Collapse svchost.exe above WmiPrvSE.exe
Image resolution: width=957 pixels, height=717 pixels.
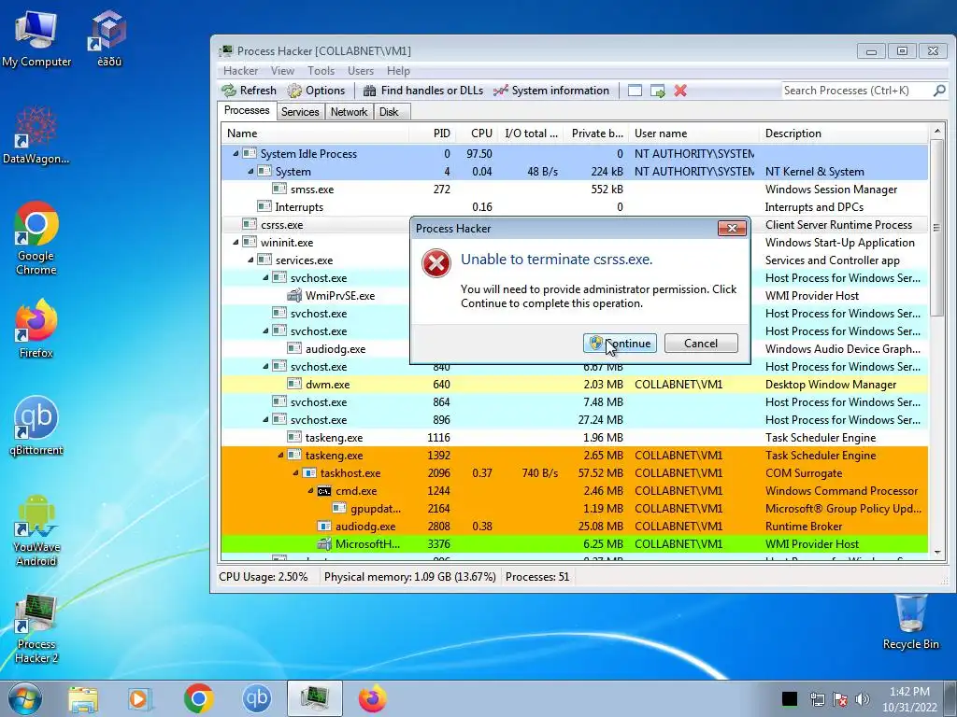coord(265,277)
